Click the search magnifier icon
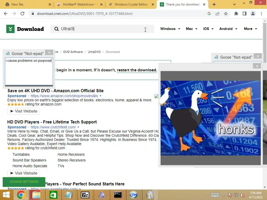Screen dimensions: 267x200 [56, 29]
